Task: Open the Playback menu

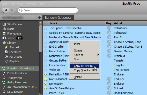Action: pos(31,4)
